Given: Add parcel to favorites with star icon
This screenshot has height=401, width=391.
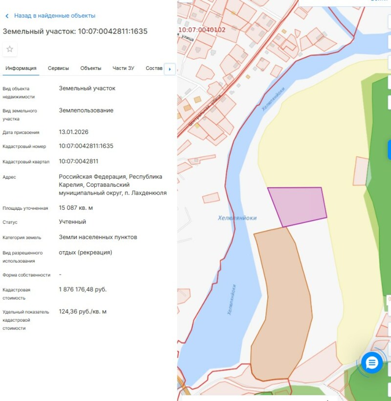Looking at the screenshot, I should click(9, 49).
